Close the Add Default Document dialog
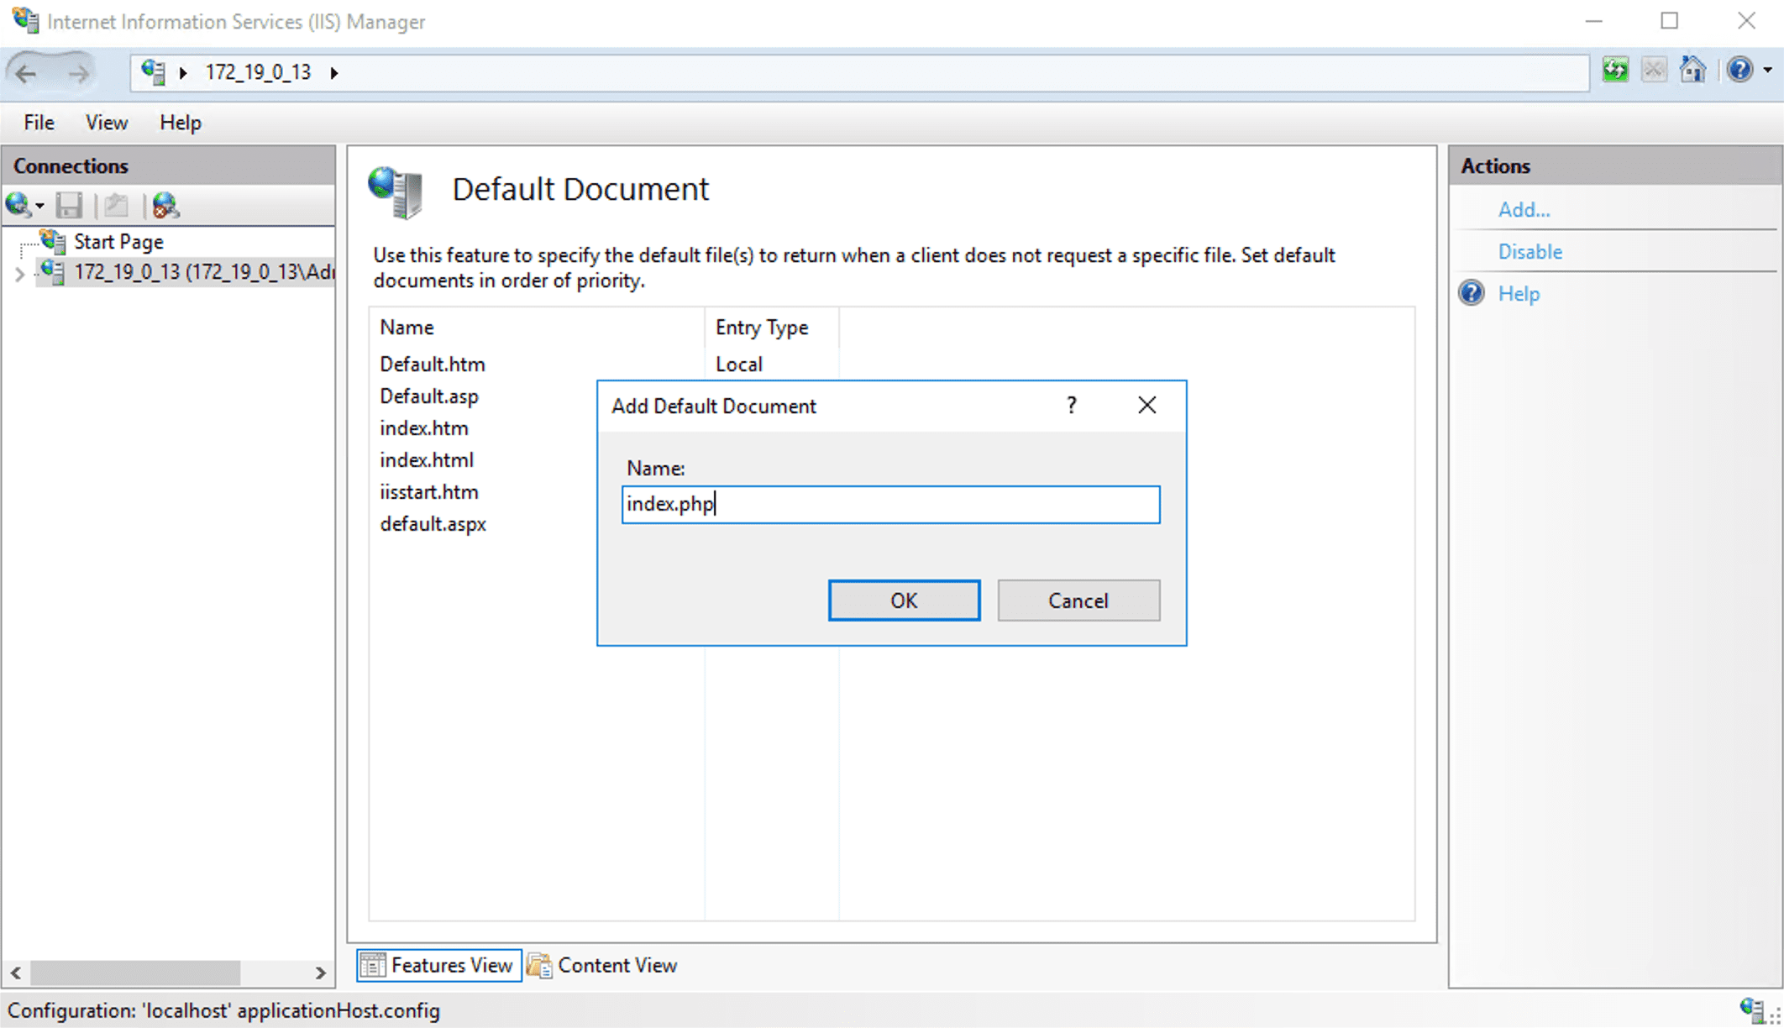Viewport: 1784px width, 1028px height. [x=1146, y=406]
